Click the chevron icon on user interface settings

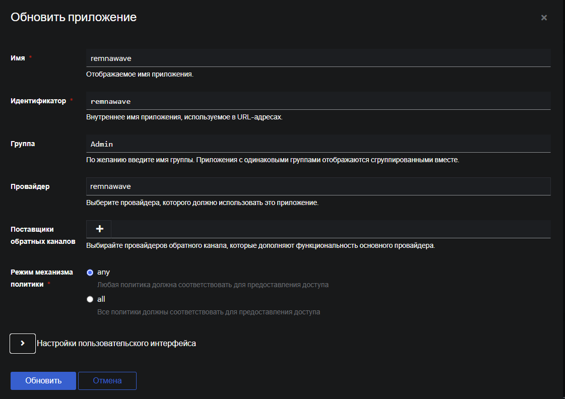coord(22,343)
